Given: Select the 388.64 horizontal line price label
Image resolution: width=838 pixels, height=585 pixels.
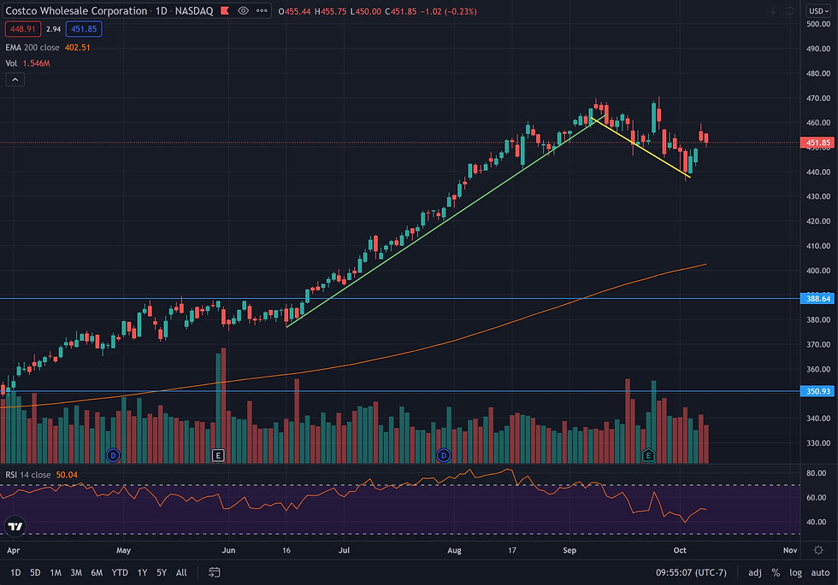Looking at the screenshot, I should (x=817, y=298).
